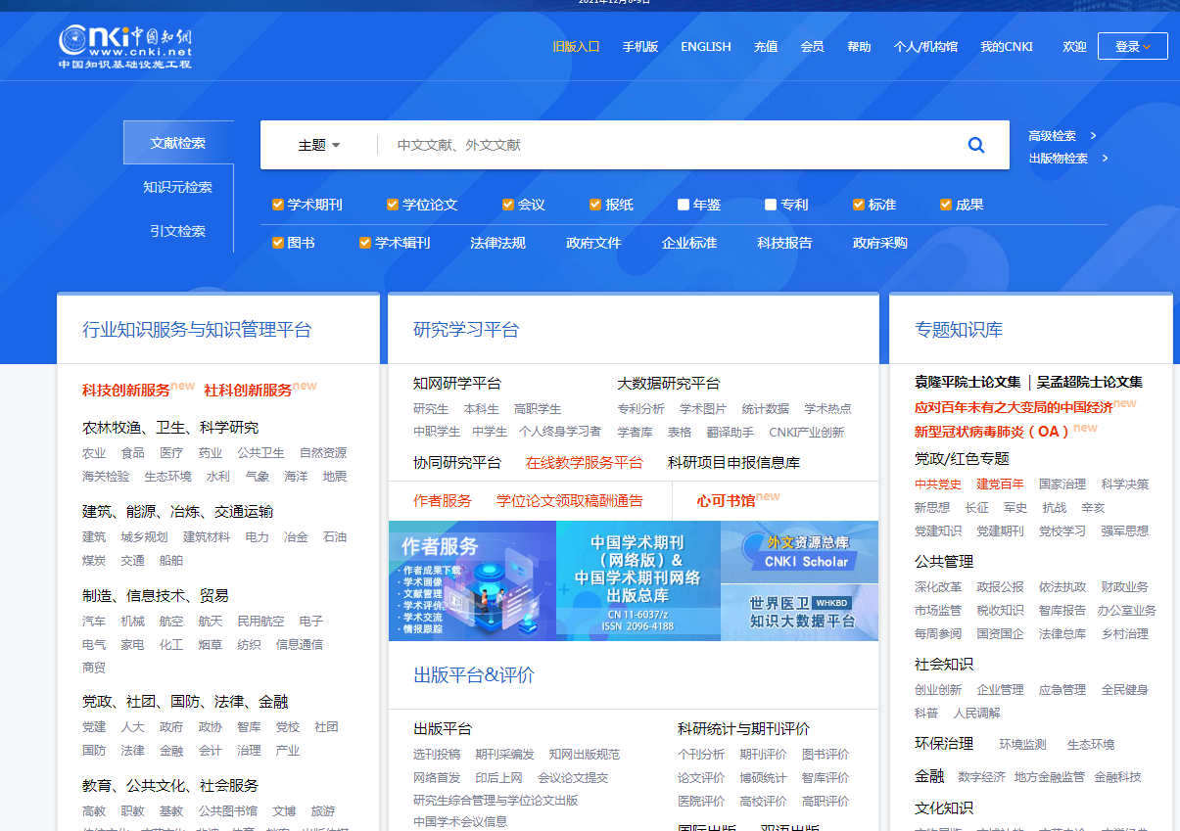Open the 世界医卫知识大数据平台 banner
The height and width of the screenshot is (831, 1180).
coord(799,613)
